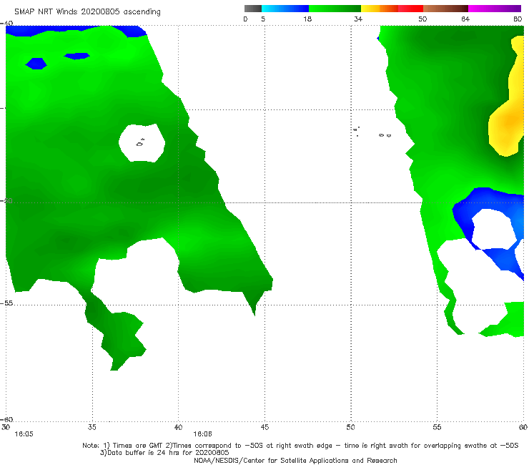The width and height of the screenshot is (529, 465).
Task: Click the color bar label '64'
Action: pyautogui.click(x=465, y=19)
